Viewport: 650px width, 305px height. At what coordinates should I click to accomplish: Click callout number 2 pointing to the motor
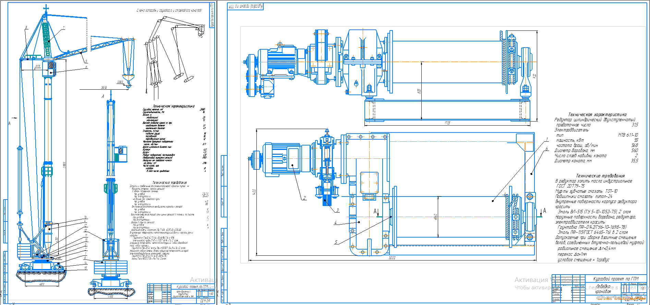304,198
